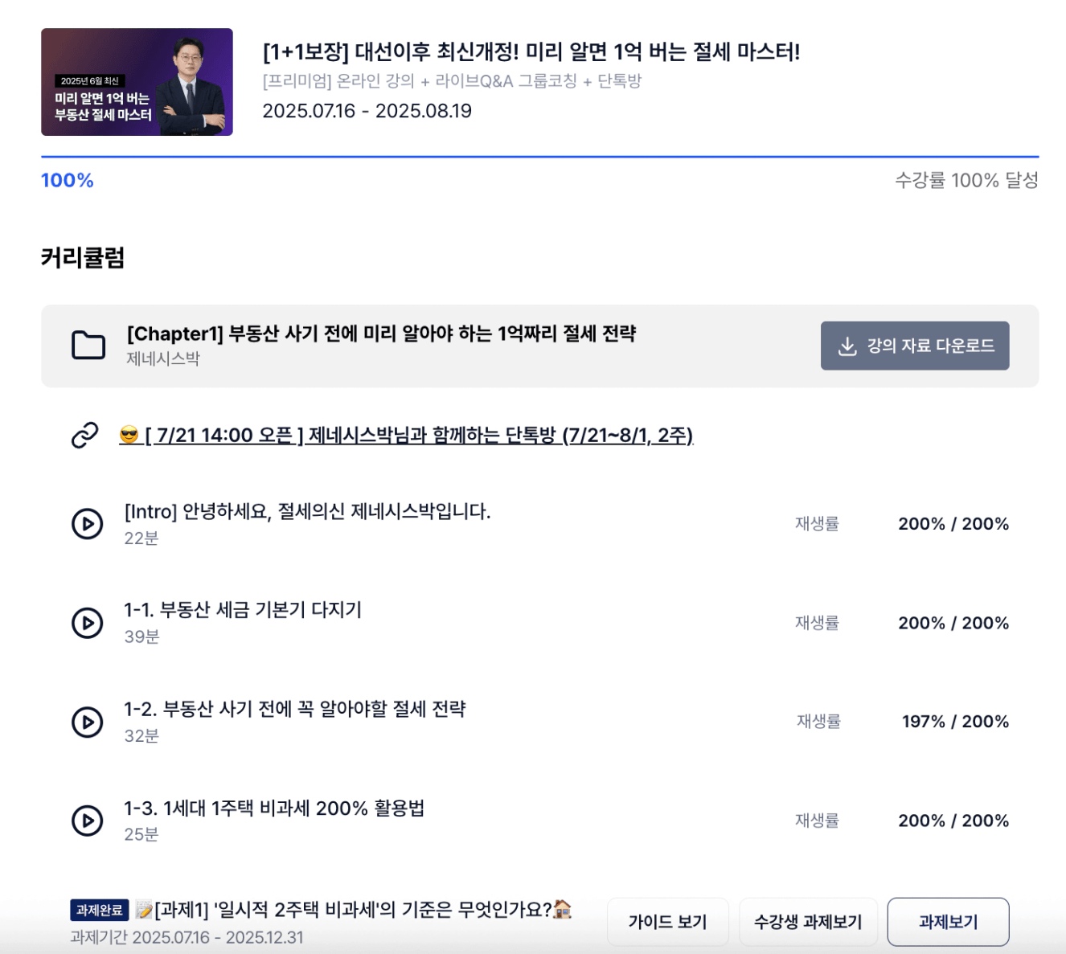Click the 과제완료 badge
1066x954 pixels.
(x=100, y=910)
